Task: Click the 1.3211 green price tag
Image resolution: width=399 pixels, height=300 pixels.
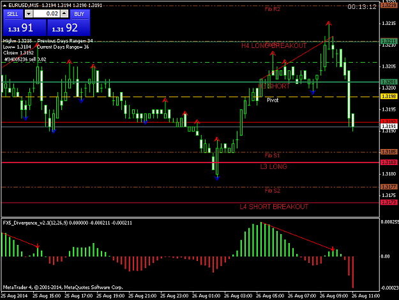Action: point(389,41)
